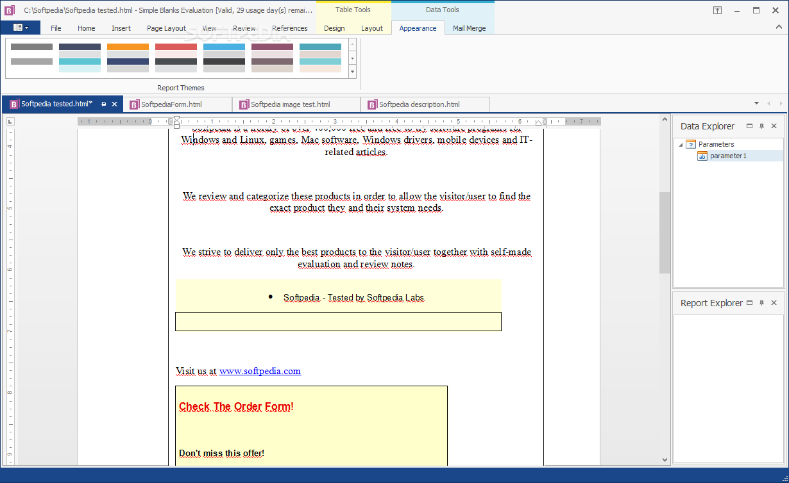This screenshot has width=789, height=483.
Task: Apply the plum and mauve report theme
Action: pos(273,57)
